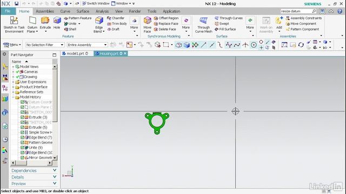Switch to Curve ribbon tab
This screenshot has width=346, height=194.
pyautogui.click(x=65, y=11)
